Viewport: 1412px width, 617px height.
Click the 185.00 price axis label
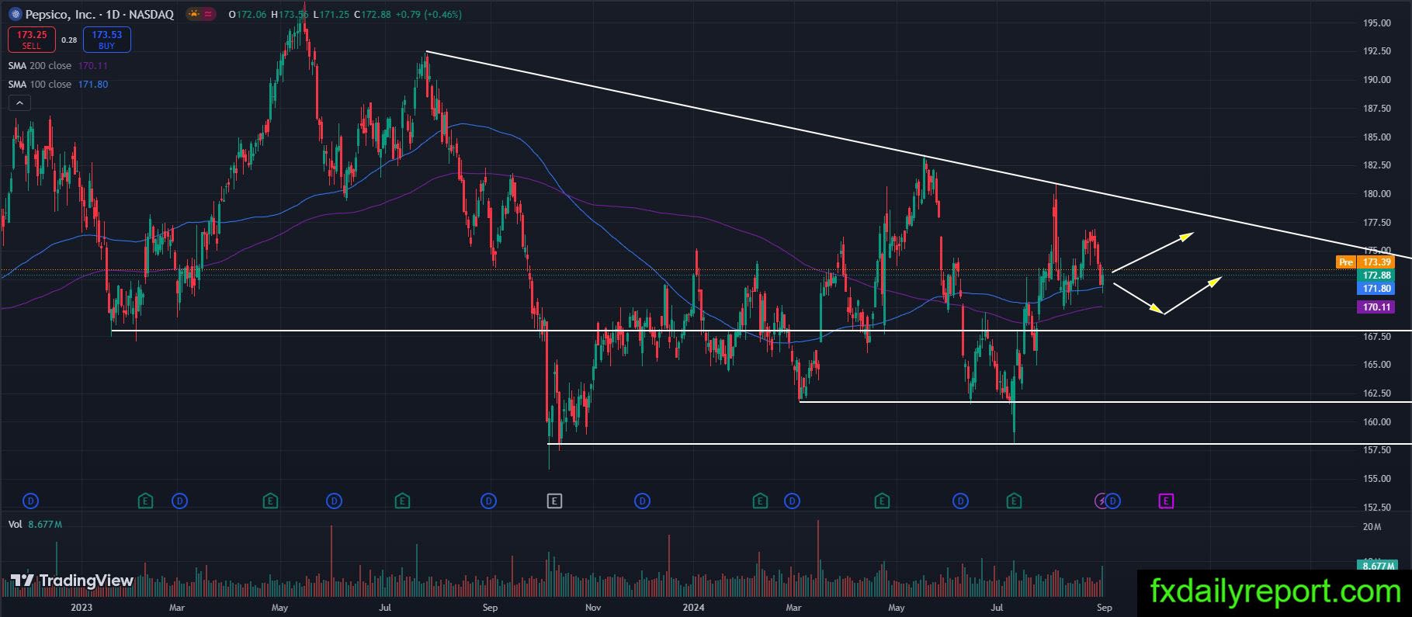(1376, 137)
